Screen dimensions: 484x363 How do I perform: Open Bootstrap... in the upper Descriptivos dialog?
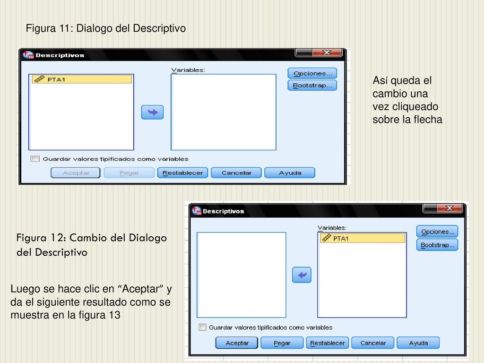point(312,85)
